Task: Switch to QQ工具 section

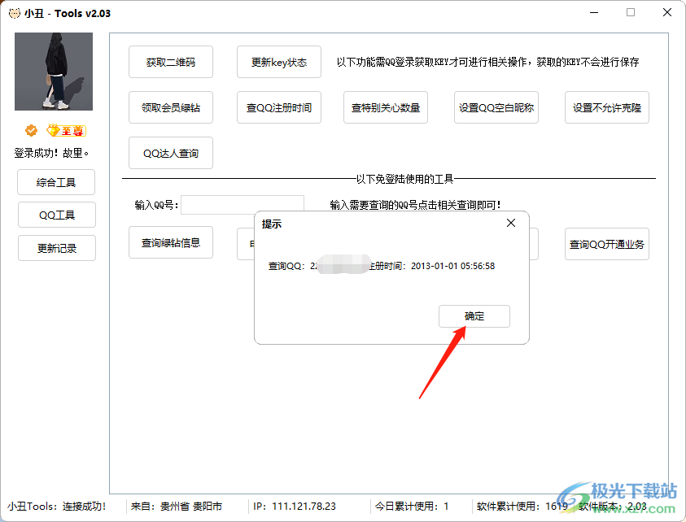Action: 57,215
